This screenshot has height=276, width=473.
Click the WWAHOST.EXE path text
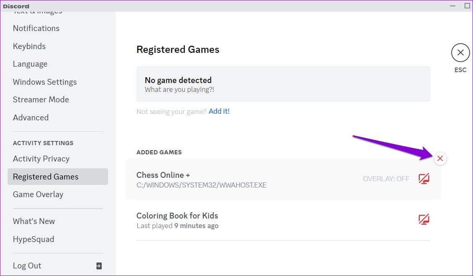point(201,185)
